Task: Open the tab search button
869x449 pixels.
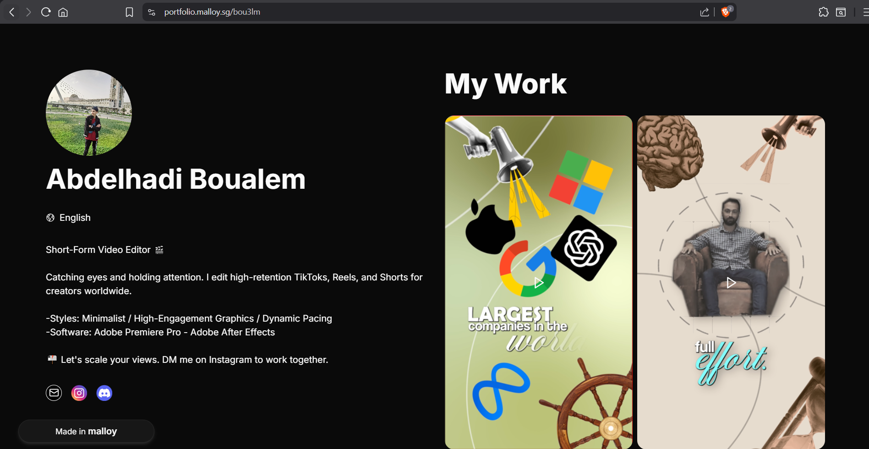Action: pyautogui.click(x=841, y=12)
